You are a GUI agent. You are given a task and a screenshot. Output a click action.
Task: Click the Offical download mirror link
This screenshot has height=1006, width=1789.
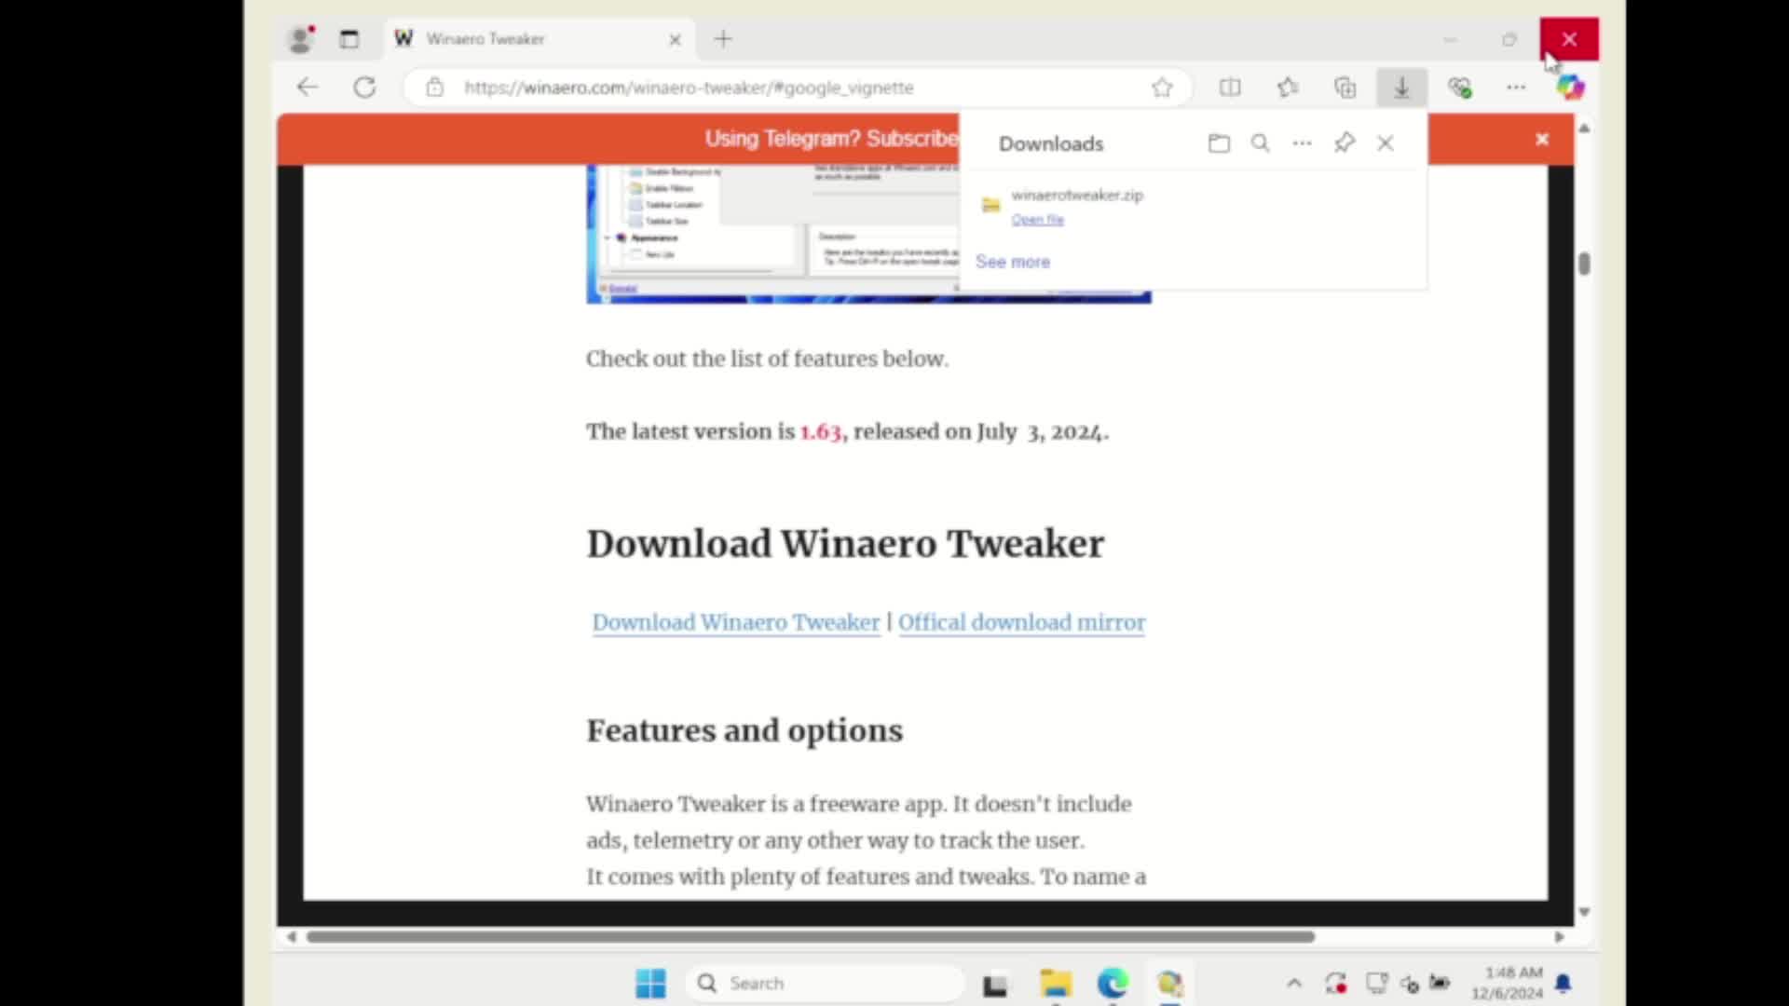(x=1021, y=622)
